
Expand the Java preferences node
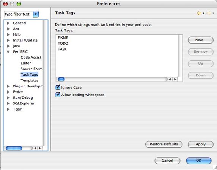(8, 46)
